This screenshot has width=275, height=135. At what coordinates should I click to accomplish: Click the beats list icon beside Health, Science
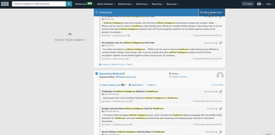170,77
